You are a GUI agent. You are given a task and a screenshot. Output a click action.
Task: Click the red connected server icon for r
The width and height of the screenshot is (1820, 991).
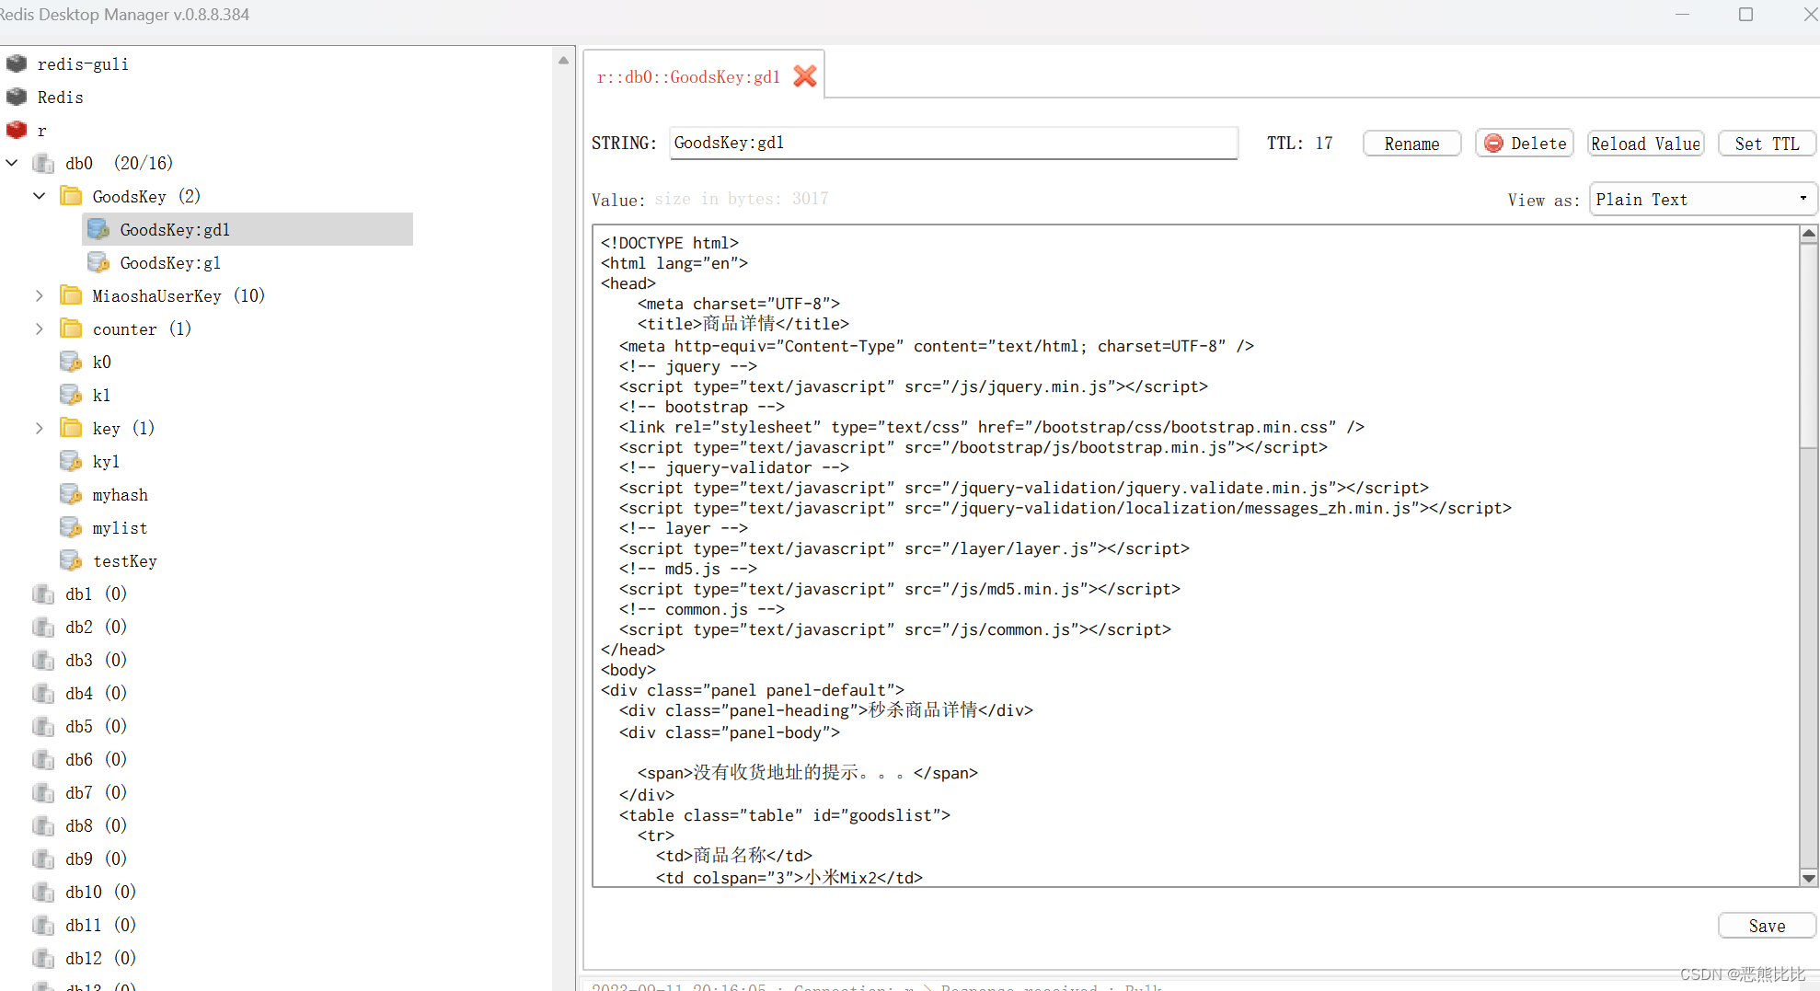click(x=17, y=130)
